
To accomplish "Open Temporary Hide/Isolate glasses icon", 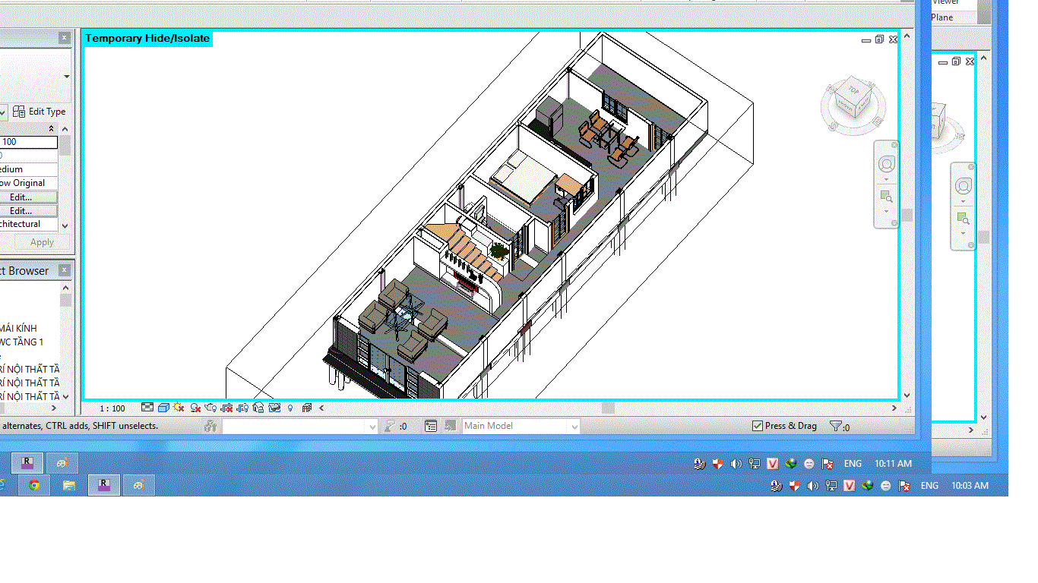I will (x=274, y=408).
